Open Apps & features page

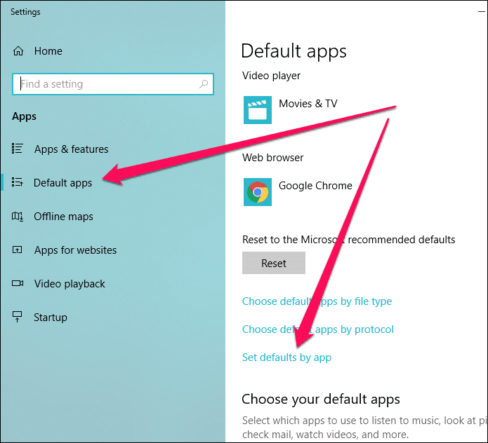(x=72, y=149)
